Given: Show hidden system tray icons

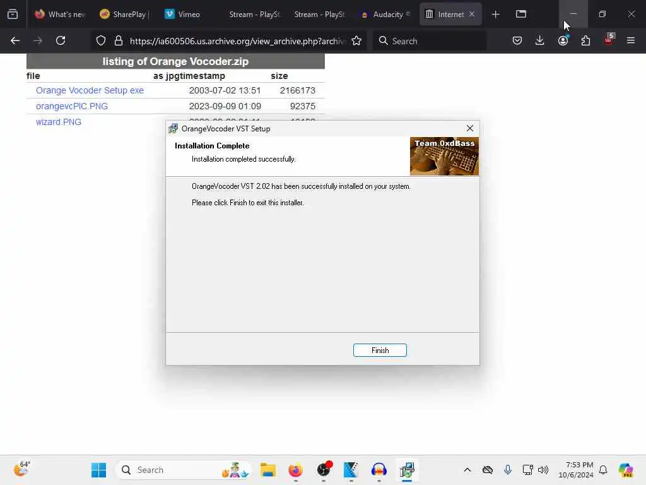Looking at the screenshot, I should click(467, 470).
